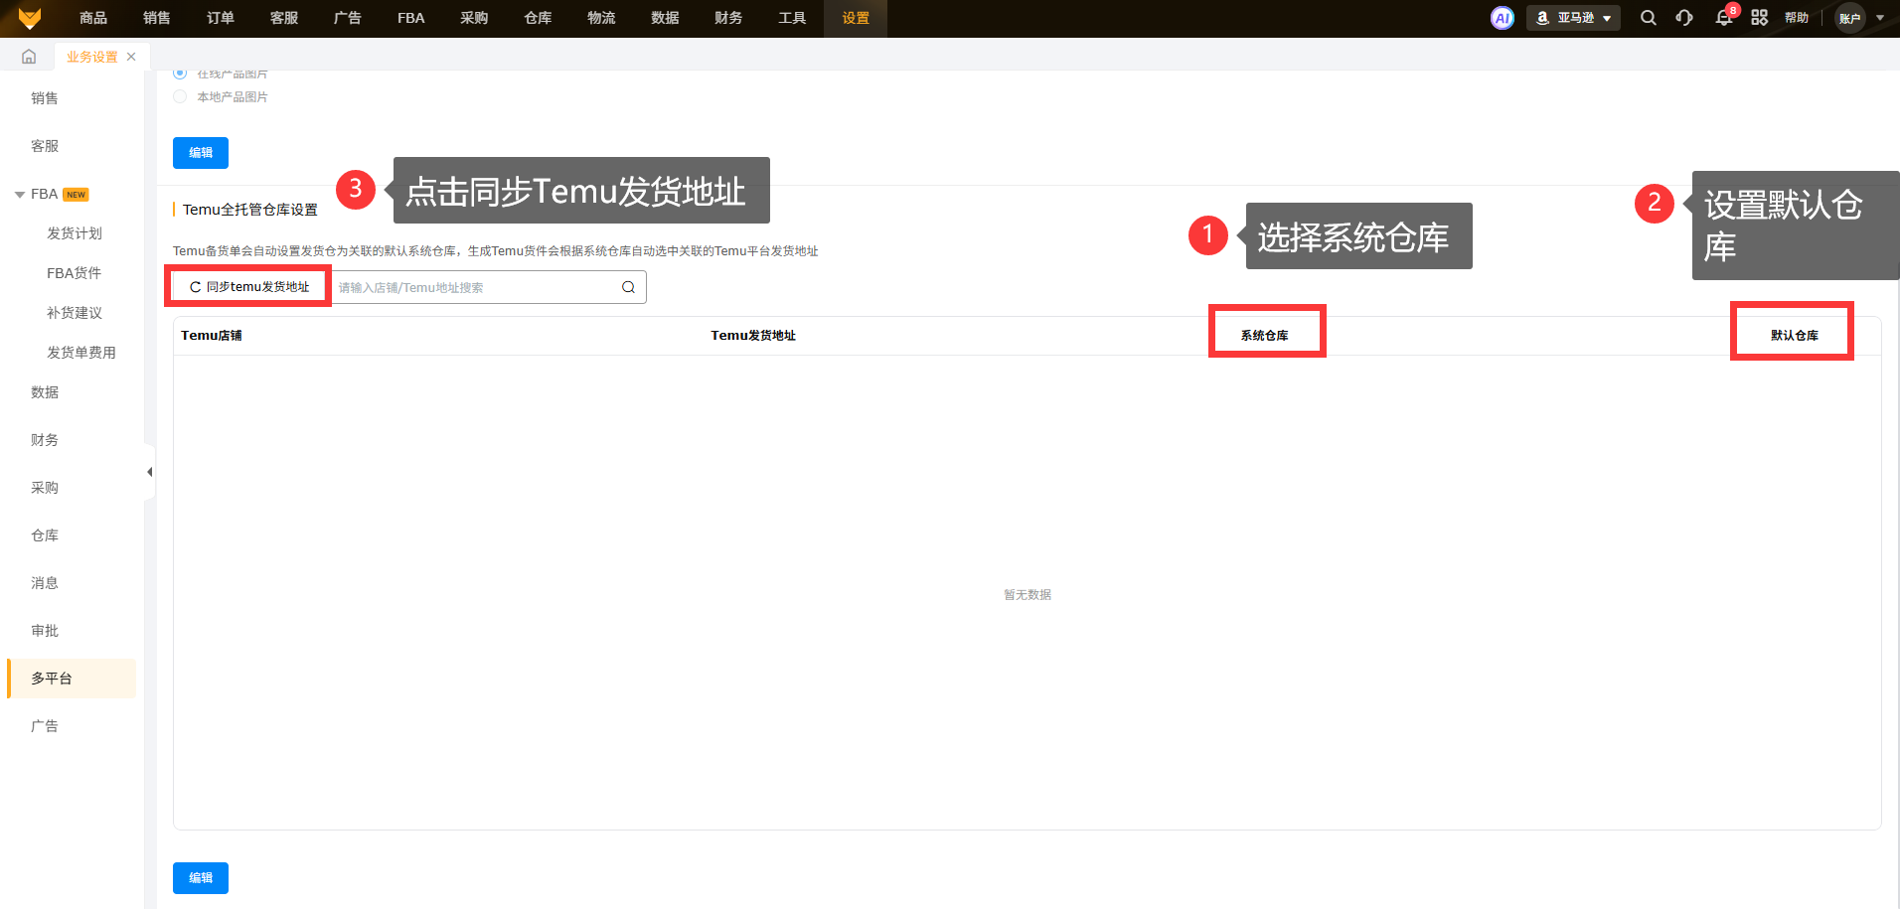Click the 同步temu发货地址 button
This screenshot has width=1900, height=909.
(248, 287)
